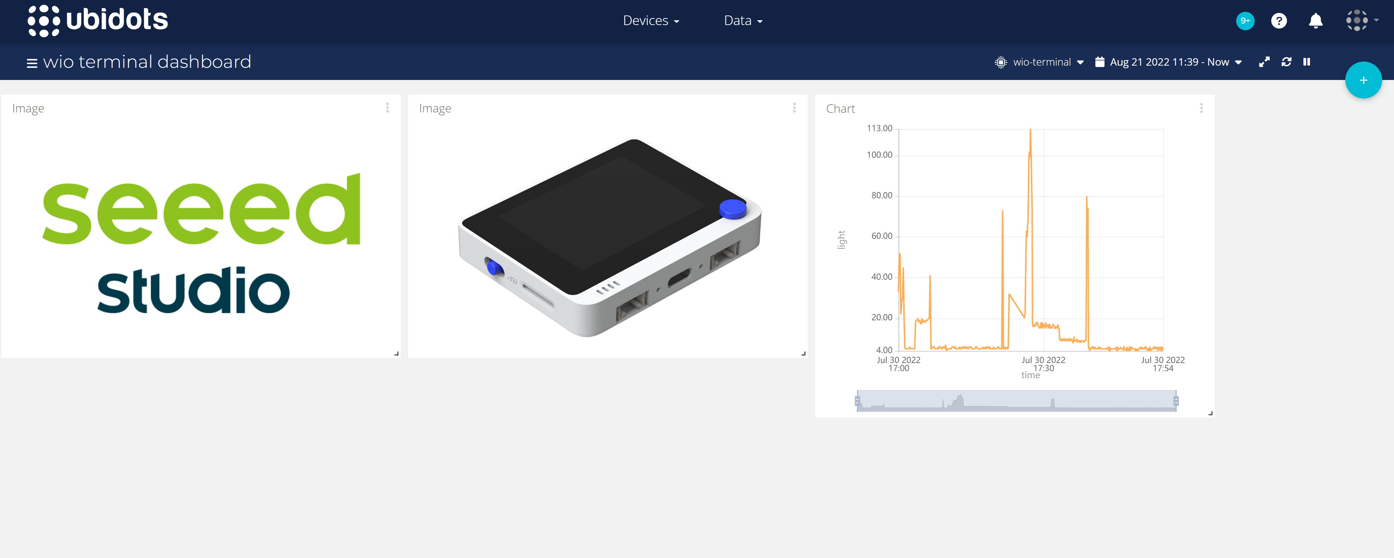Open the date range picker dropdown
The image size is (1394, 558).
click(x=1168, y=62)
